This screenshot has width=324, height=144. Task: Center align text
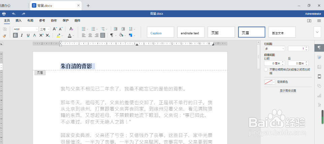90,35
